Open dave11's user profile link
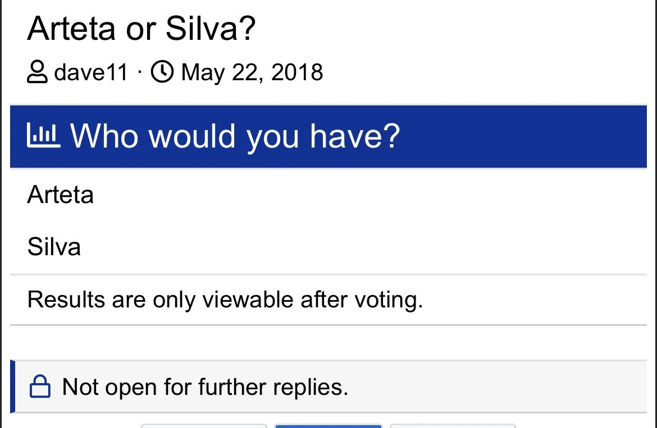Viewport: 657px width, 428px height. tap(91, 73)
